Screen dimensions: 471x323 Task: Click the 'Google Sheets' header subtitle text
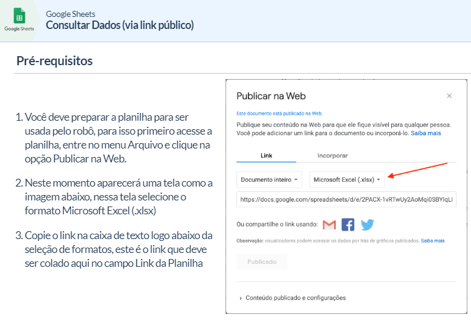click(71, 14)
